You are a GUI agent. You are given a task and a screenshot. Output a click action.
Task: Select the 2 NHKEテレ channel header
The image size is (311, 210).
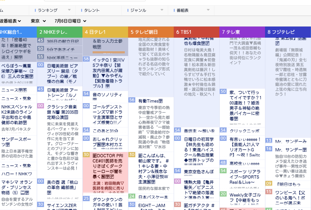(x=59, y=32)
